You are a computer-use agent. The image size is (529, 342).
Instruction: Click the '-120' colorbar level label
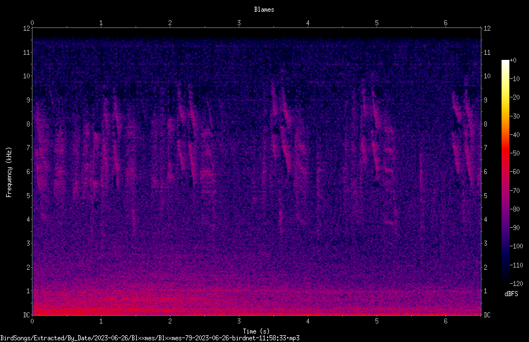(x=517, y=284)
